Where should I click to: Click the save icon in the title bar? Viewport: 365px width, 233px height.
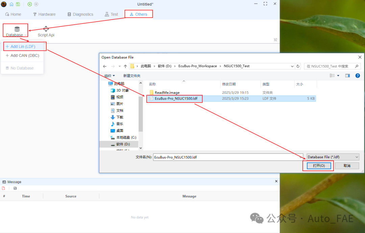pyautogui.click(x=18, y=4)
